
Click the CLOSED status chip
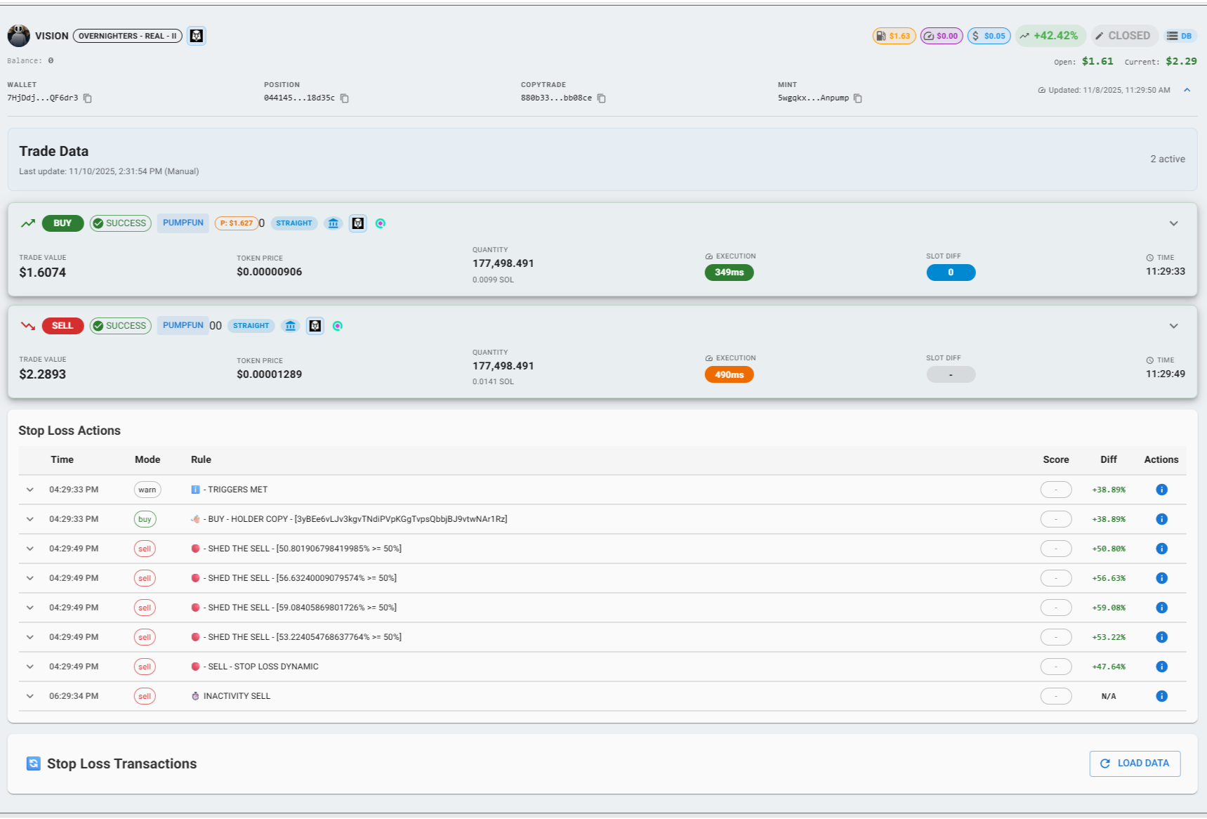pyautogui.click(x=1123, y=36)
